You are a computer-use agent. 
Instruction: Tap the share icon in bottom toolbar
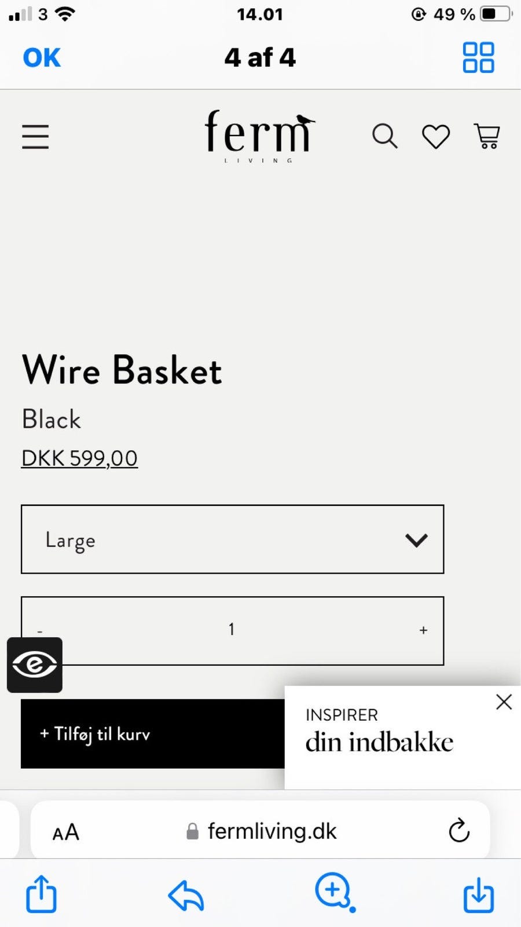pos(42,894)
